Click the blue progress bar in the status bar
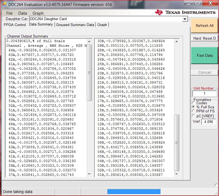 (x=134, y=192)
